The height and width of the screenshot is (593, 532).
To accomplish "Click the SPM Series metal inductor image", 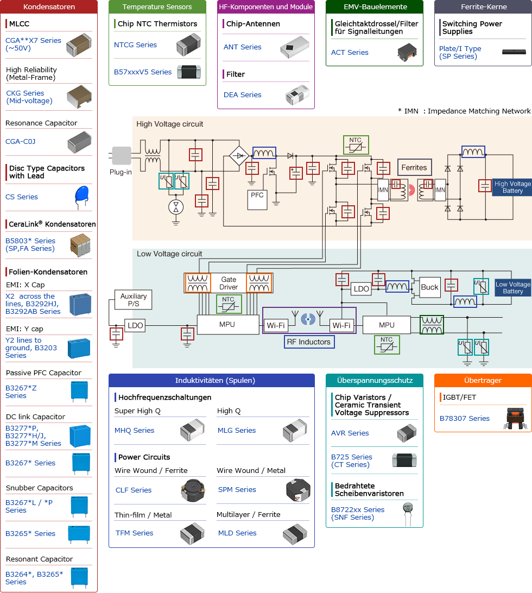I will tap(297, 490).
